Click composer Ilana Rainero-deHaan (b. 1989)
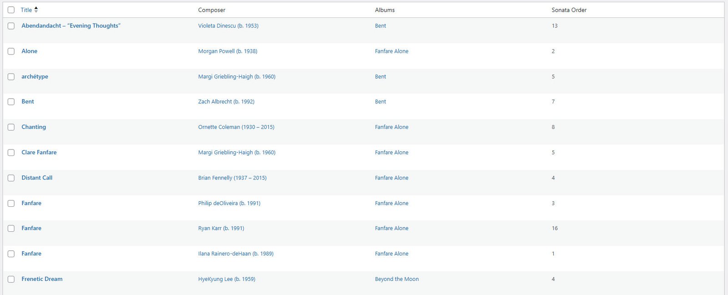 (236, 254)
